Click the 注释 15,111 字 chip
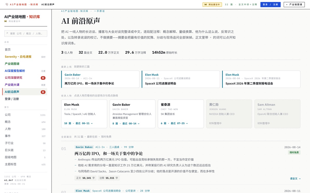The width and height of the screenshot is (310, 193). (x=109, y=178)
